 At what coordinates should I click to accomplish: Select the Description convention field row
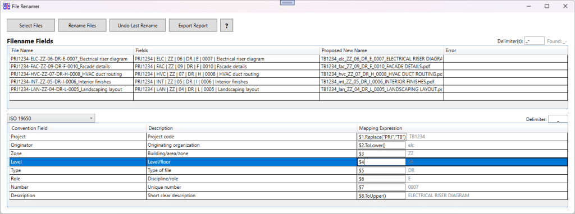coord(288,196)
